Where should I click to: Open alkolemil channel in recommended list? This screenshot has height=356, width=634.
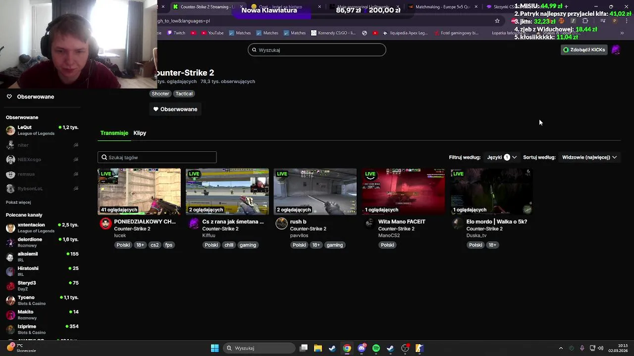point(42,257)
